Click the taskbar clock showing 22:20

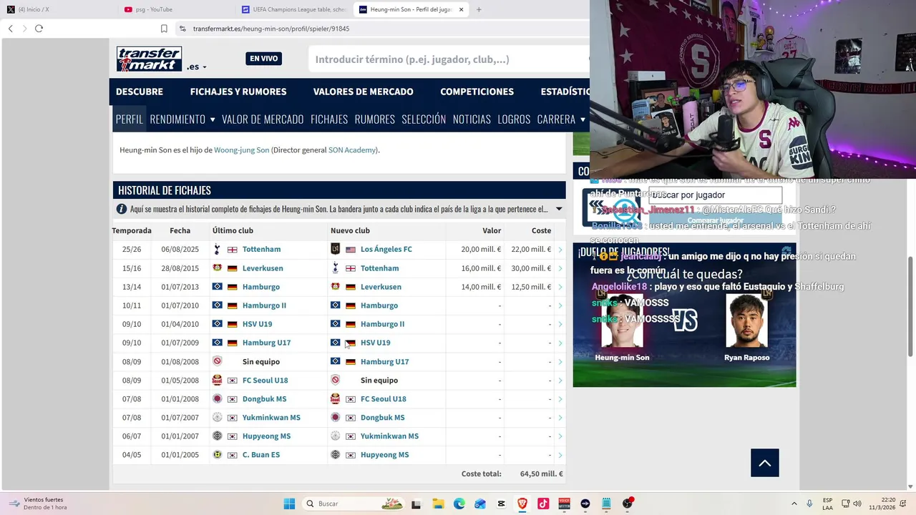click(x=881, y=504)
